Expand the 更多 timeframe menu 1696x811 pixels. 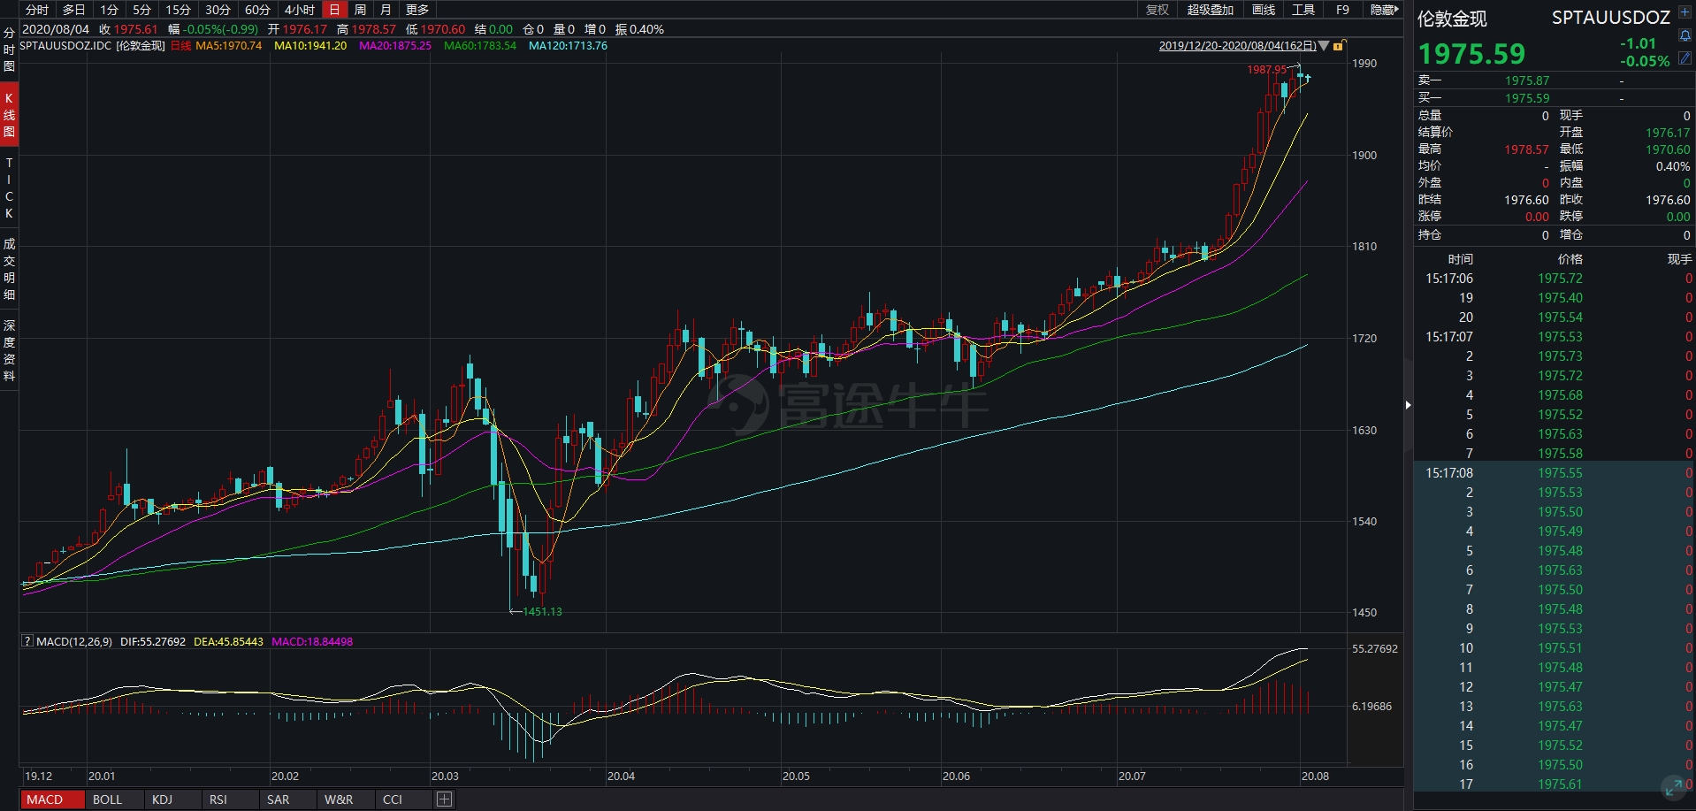pos(417,10)
